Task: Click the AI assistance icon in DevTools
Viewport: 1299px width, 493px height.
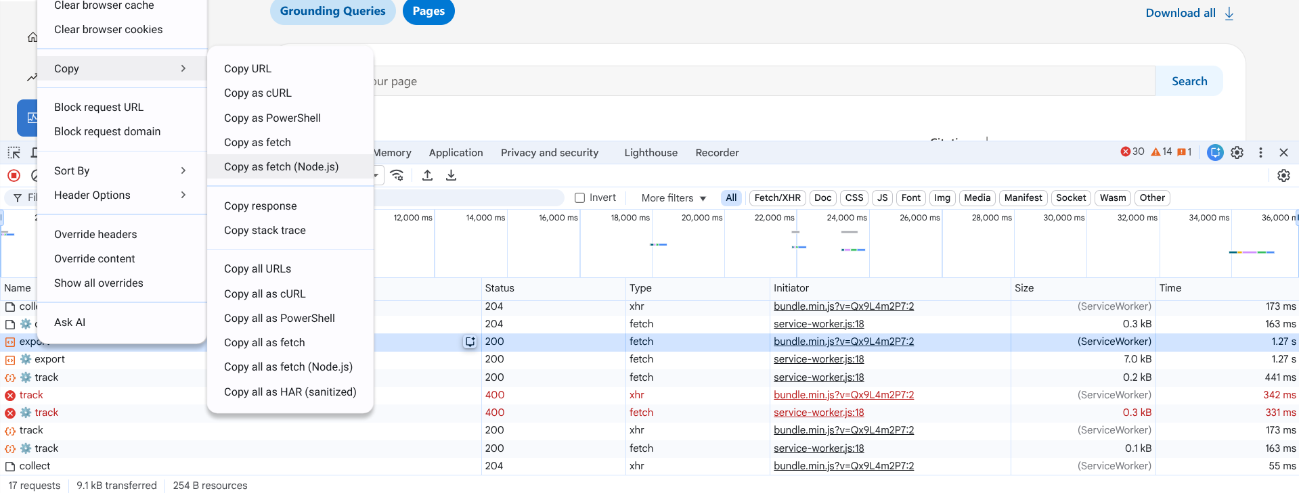Action: click(x=1215, y=153)
